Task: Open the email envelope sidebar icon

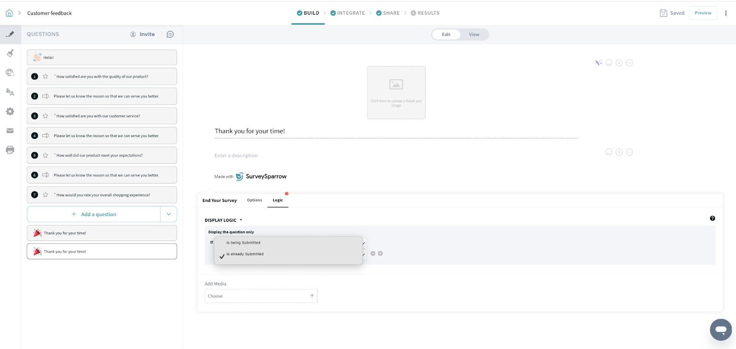Action: [10, 131]
